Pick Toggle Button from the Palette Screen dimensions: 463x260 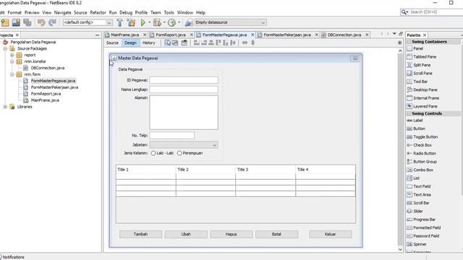tap(422, 136)
